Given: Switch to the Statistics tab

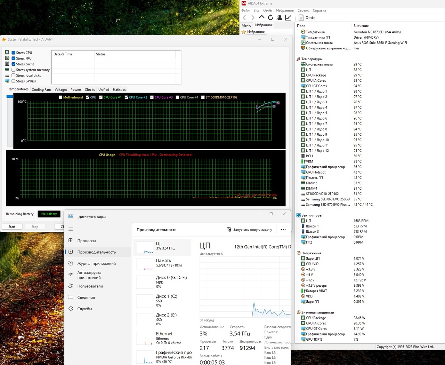Looking at the screenshot, I should pos(119,90).
